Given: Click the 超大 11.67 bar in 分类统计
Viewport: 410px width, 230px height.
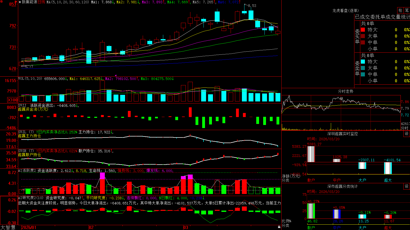Looking at the screenshot, I should coord(388,217).
